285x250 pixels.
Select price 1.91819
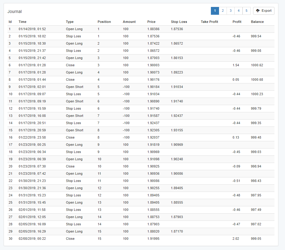153,145
